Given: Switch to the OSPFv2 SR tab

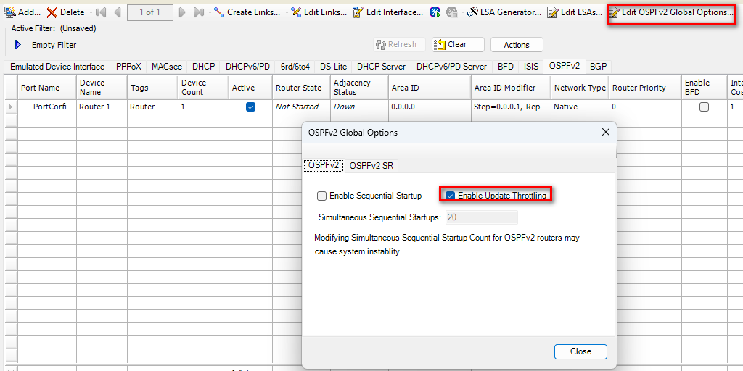Looking at the screenshot, I should [x=372, y=166].
